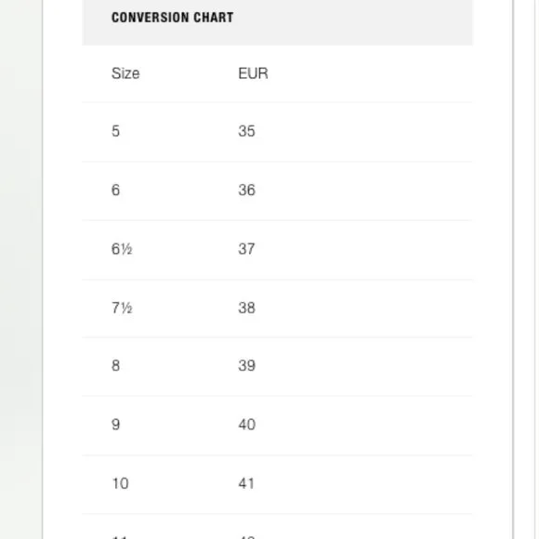Select size 6½ cell
Screen dimensions: 539x539
(x=122, y=249)
